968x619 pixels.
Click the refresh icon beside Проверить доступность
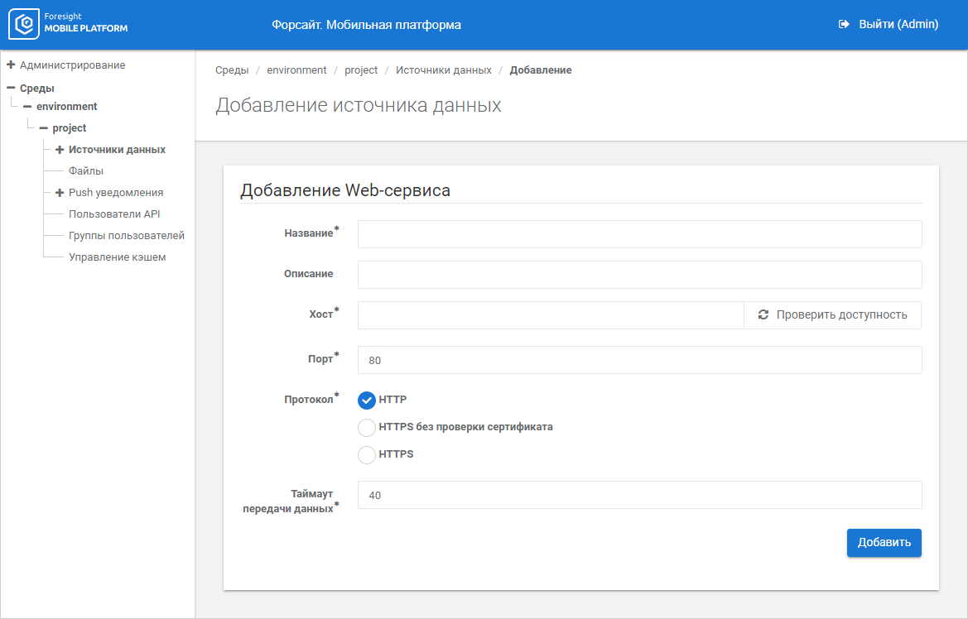pyautogui.click(x=763, y=315)
